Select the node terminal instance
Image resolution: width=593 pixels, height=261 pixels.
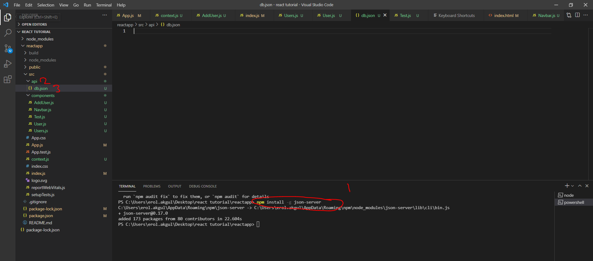click(x=569, y=195)
